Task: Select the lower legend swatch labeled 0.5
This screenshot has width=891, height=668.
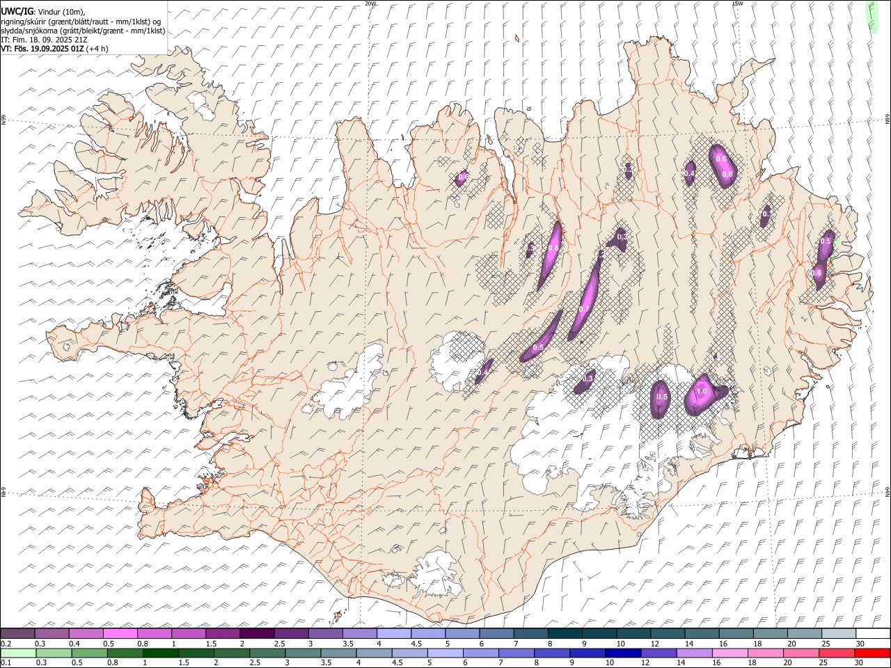Action: pyautogui.click(x=90, y=653)
